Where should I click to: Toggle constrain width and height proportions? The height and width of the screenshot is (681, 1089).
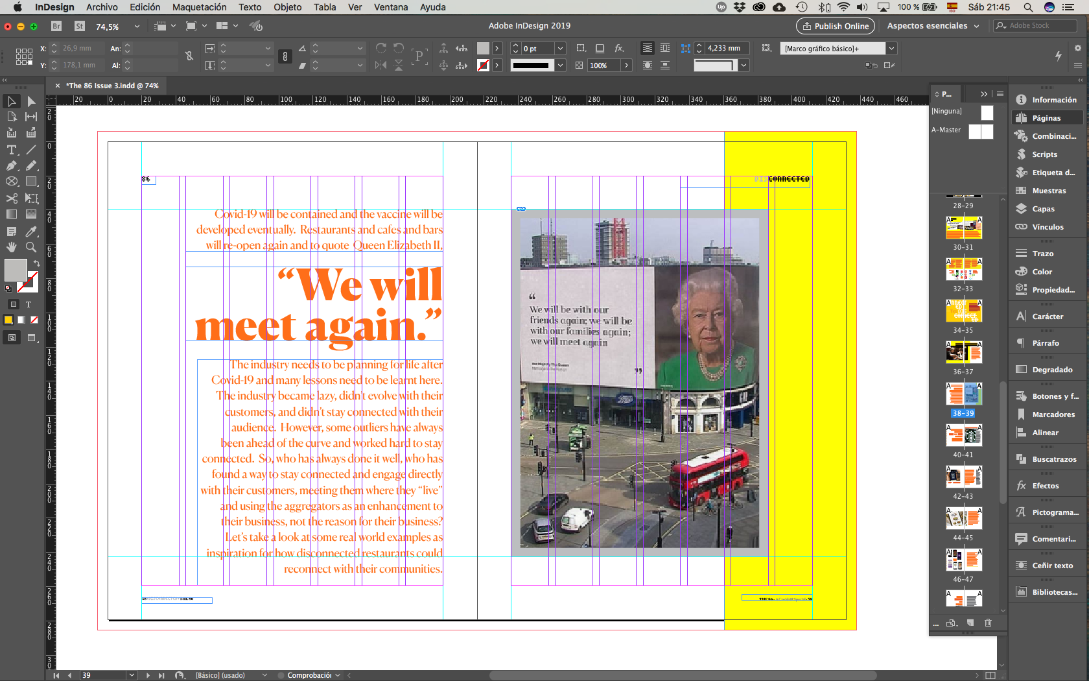point(189,56)
